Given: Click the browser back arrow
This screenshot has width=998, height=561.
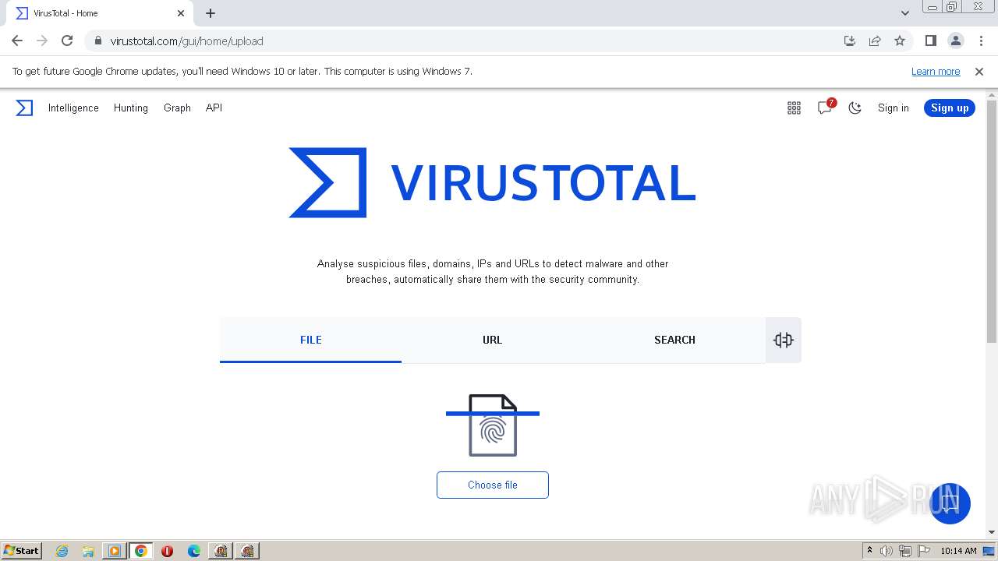Looking at the screenshot, I should pyautogui.click(x=17, y=41).
